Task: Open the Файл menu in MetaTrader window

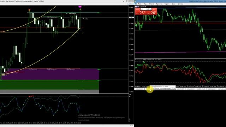Action: pyautogui.click(x=139, y=4)
